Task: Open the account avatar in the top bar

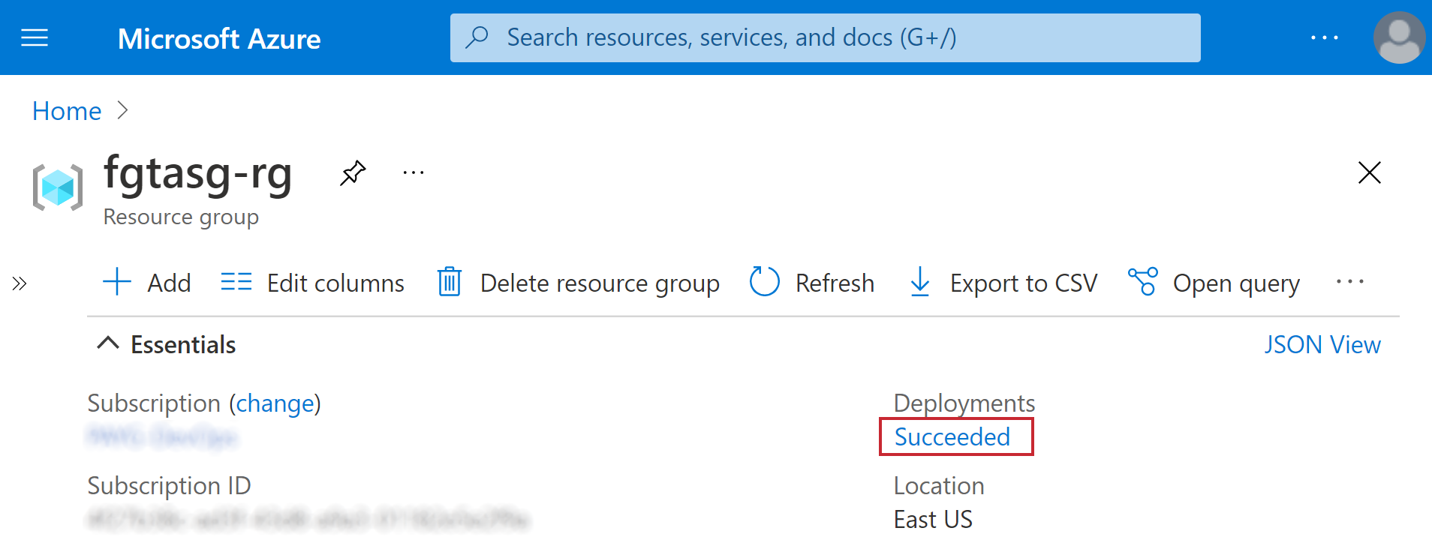Action: pyautogui.click(x=1399, y=37)
